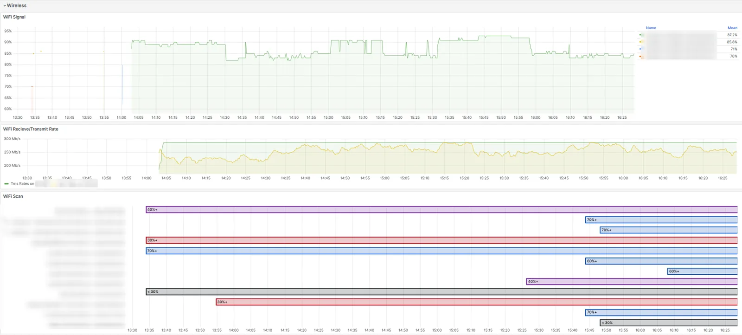Viewport: 742px width, 335px height.
Task: Click the 300 Mb/s axis label
Action: 12,139
